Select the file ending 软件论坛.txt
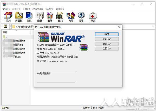 point(14,49)
